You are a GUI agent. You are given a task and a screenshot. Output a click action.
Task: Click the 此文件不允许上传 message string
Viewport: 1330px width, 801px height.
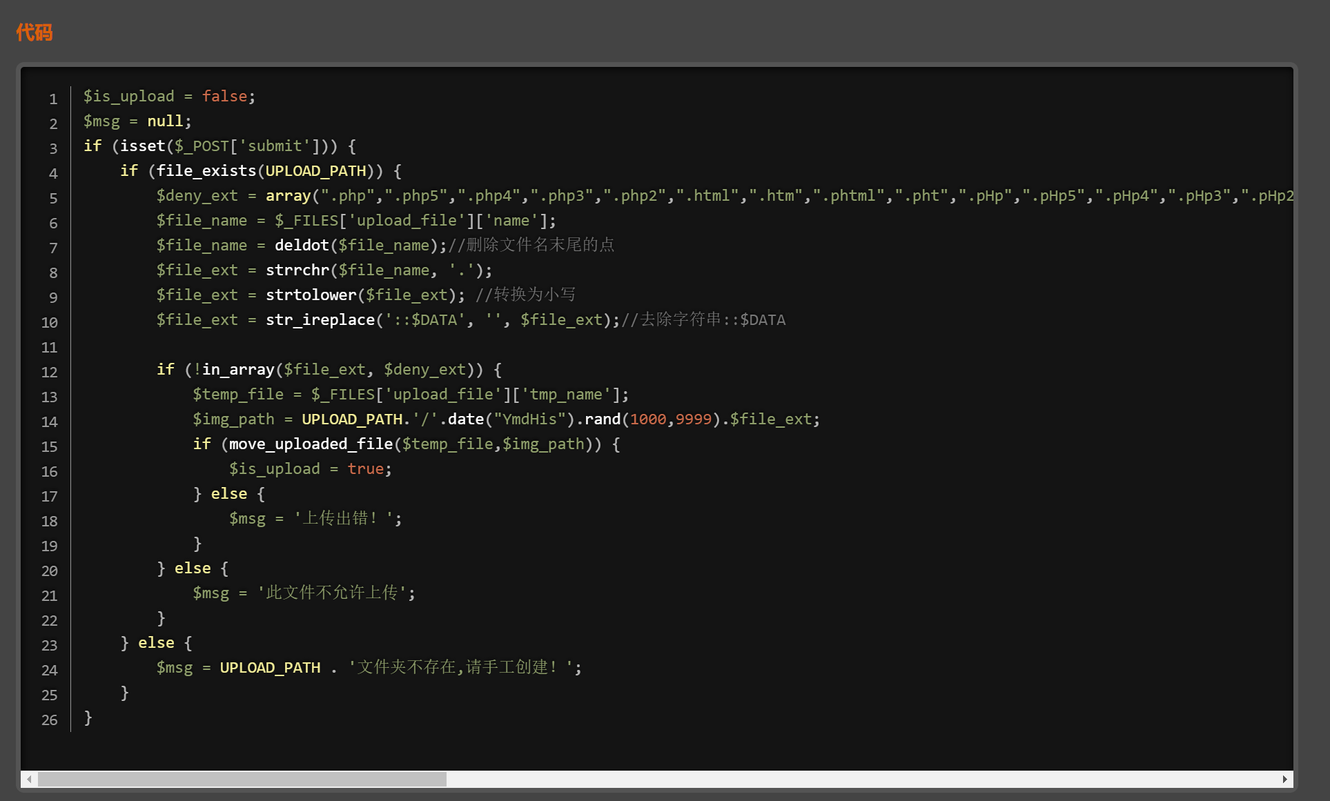click(x=331, y=593)
